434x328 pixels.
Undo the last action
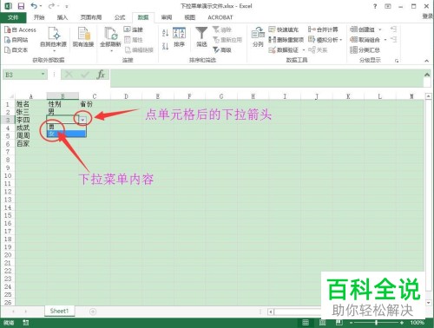34,6
